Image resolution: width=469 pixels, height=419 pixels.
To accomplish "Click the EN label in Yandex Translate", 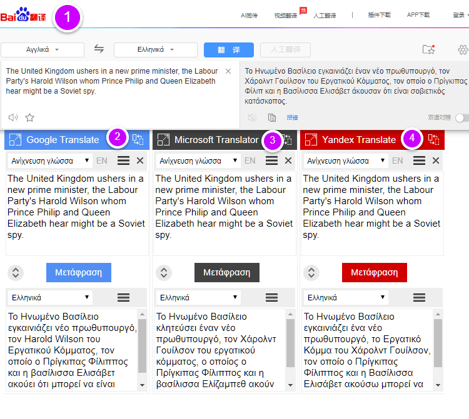I will coord(398,160).
